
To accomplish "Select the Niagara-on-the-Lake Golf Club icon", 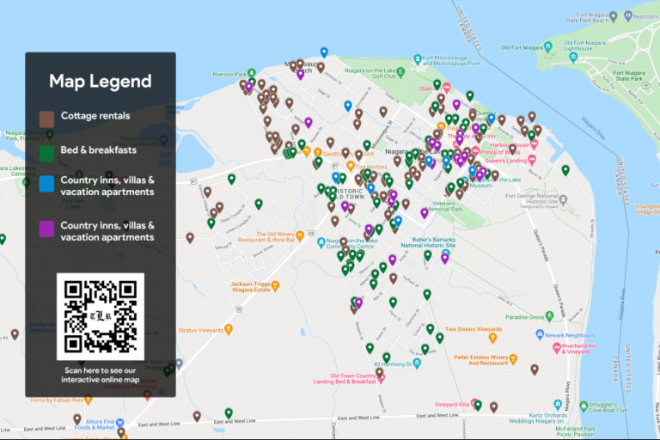I will [400, 71].
